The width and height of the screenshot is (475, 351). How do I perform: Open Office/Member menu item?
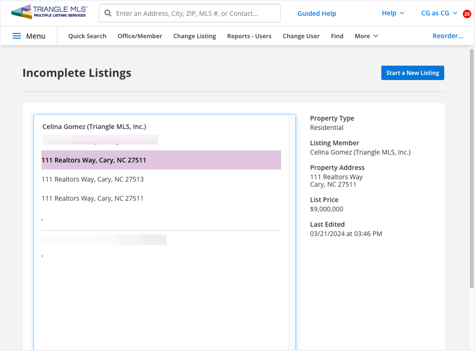tap(140, 36)
